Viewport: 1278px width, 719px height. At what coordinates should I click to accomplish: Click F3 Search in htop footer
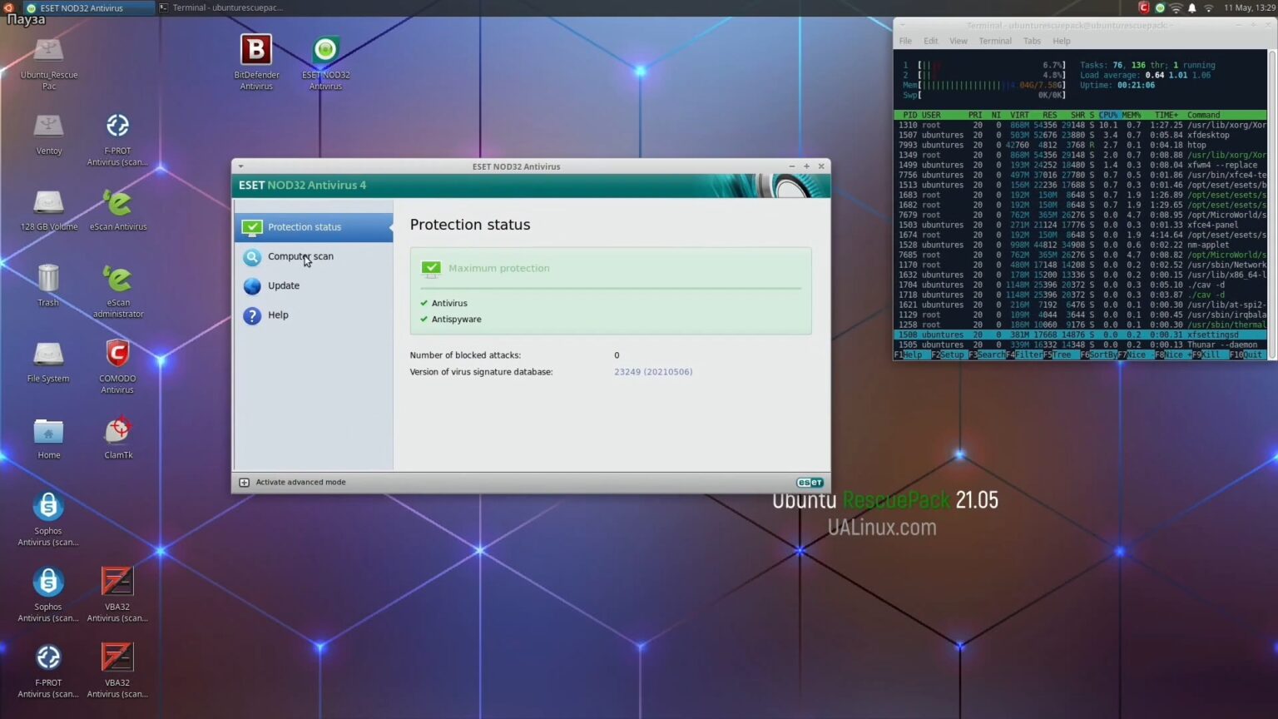tap(988, 355)
